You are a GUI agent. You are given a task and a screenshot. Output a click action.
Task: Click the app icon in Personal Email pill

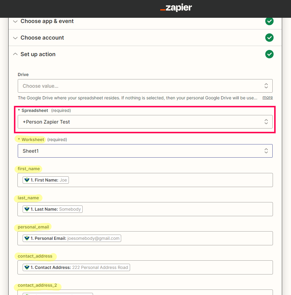click(x=27, y=238)
